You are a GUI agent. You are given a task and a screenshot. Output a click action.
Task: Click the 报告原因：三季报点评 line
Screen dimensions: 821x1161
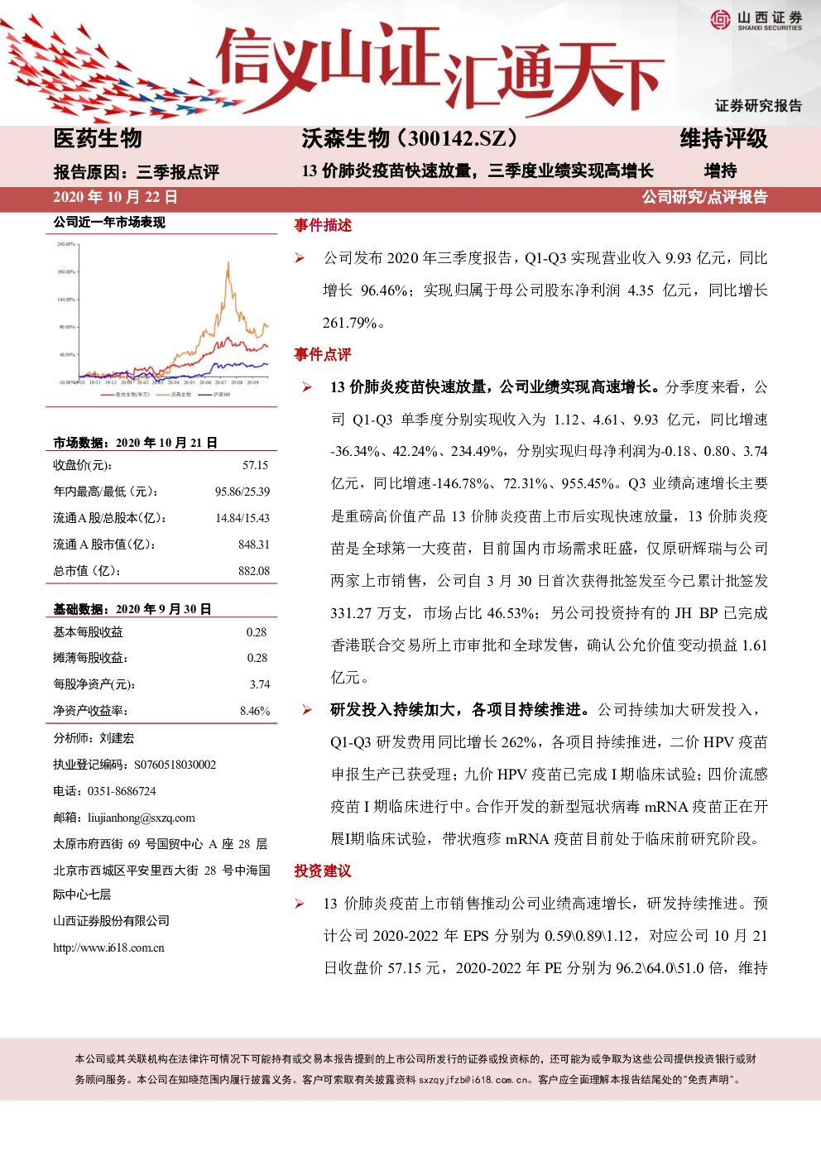(137, 173)
